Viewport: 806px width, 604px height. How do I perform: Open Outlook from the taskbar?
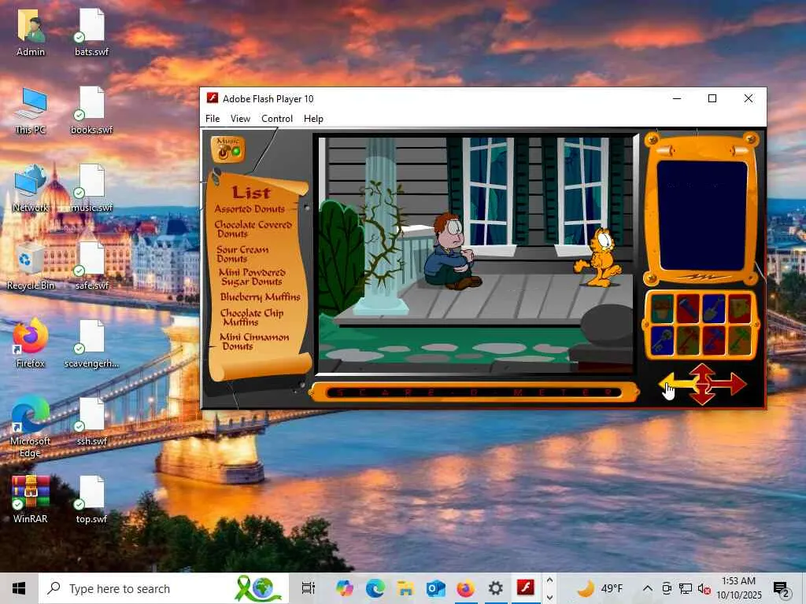click(x=435, y=588)
